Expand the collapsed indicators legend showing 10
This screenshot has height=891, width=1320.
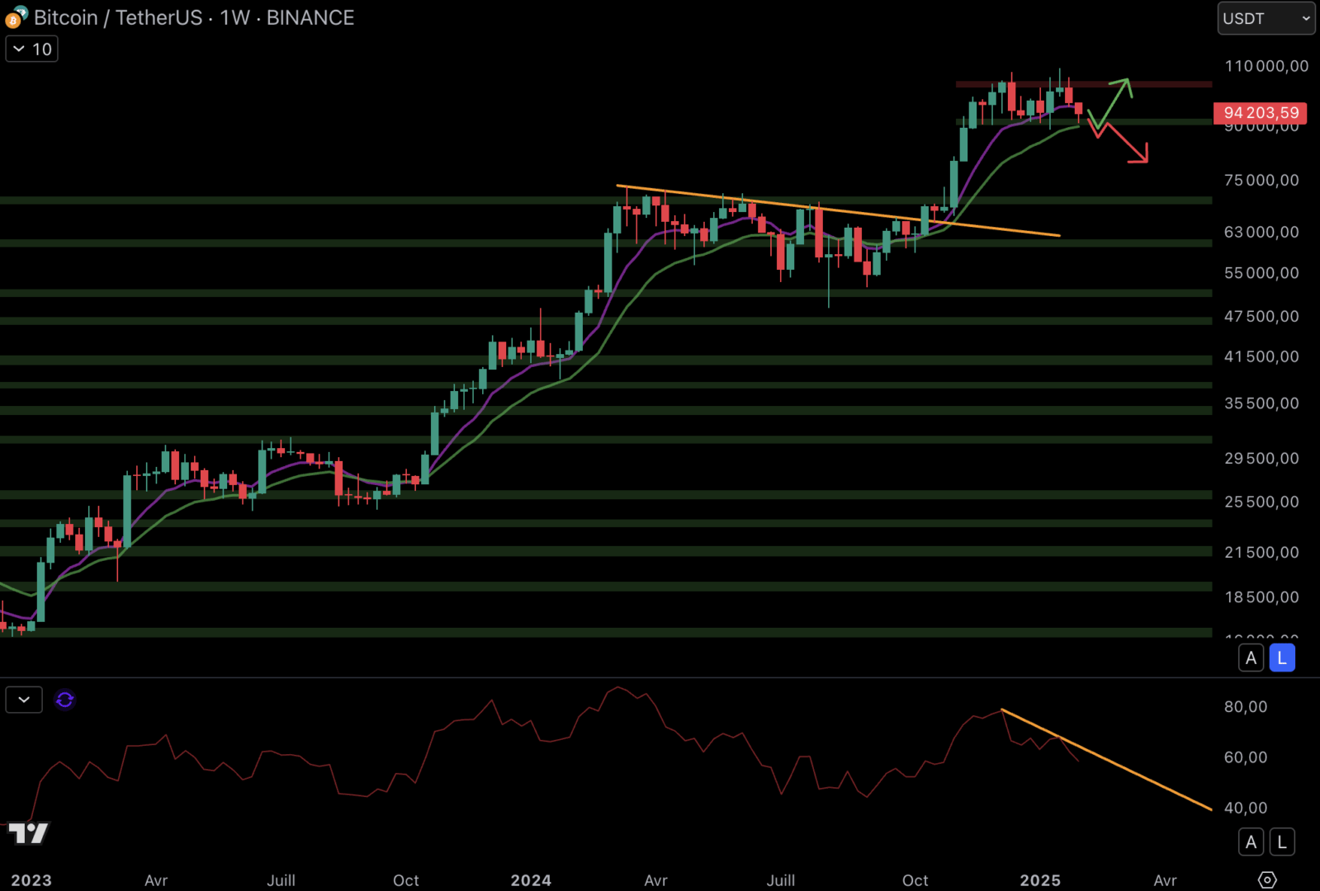pyautogui.click(x=31, y=49)
